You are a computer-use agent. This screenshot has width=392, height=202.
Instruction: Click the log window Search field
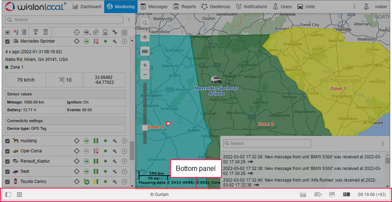coord(267,143)
